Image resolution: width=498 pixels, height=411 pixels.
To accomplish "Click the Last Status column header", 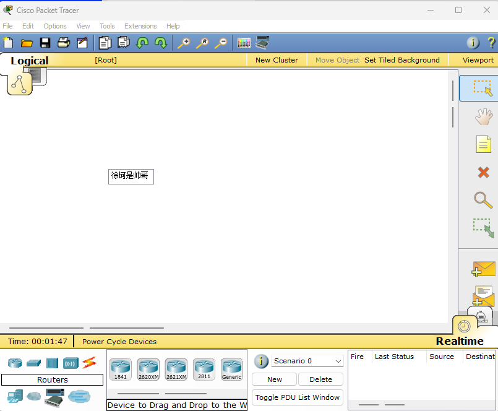I will 394,357.
